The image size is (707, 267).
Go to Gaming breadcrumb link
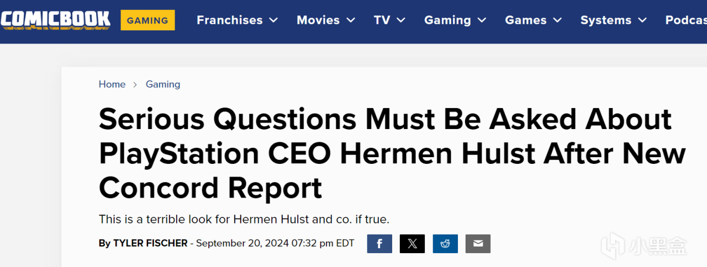(163, 84)
